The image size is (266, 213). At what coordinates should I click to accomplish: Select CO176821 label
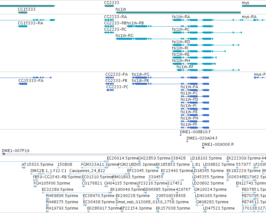pos(92,183)
